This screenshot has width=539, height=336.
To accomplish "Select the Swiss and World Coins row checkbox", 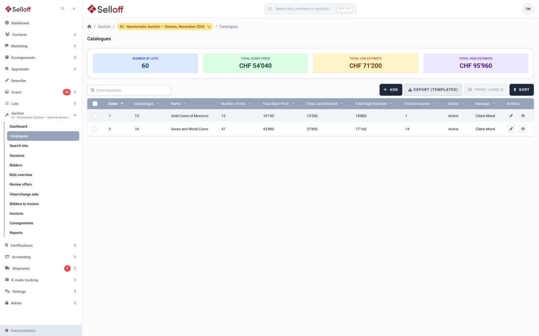I will [95, 129].
